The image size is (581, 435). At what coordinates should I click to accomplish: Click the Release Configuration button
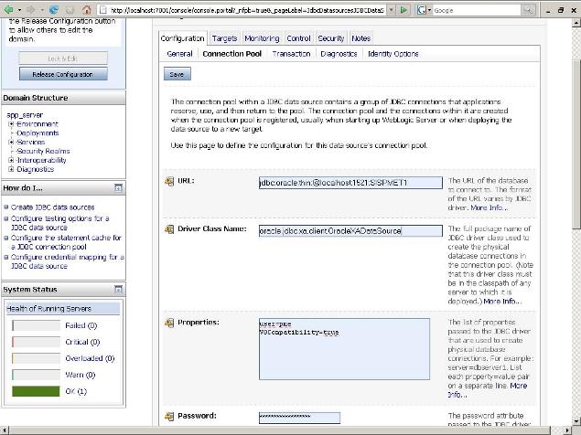point(62,74)
